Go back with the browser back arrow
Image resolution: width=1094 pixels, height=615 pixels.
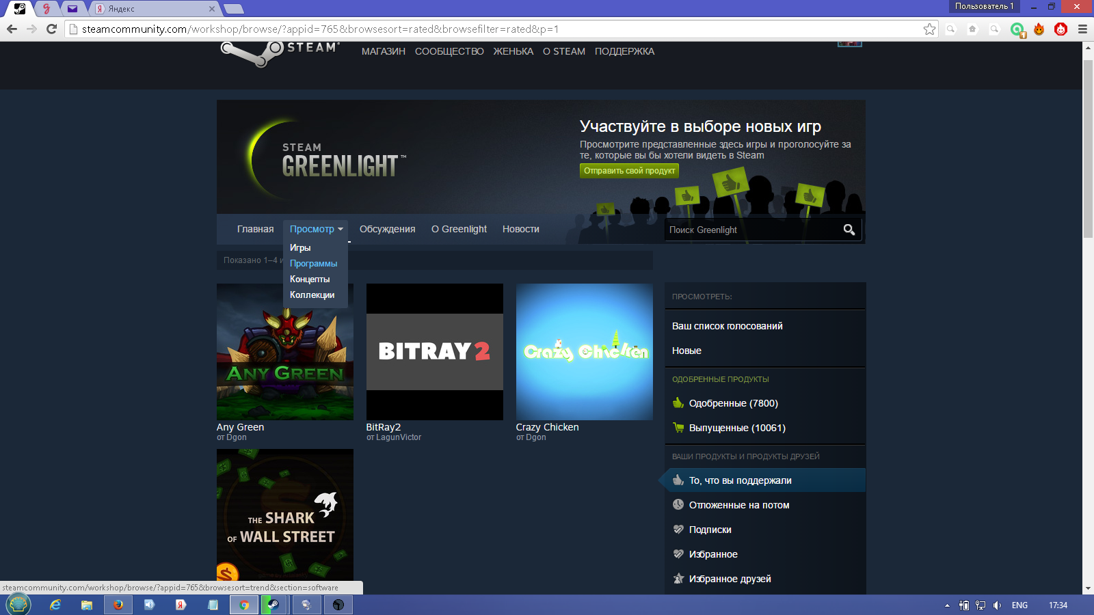tap(12, 29)
